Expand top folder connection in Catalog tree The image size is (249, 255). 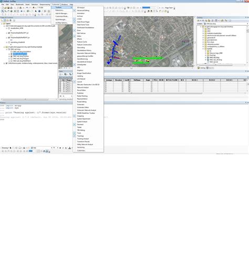201,27
